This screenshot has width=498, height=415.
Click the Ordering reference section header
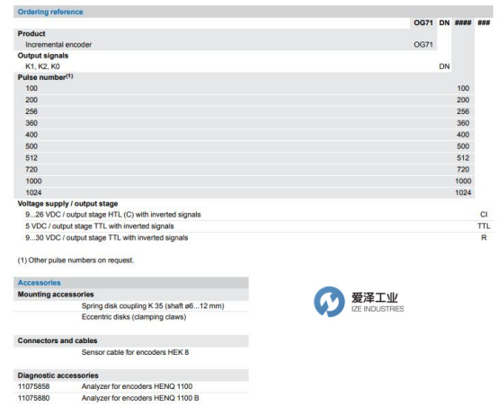(50, 12)
